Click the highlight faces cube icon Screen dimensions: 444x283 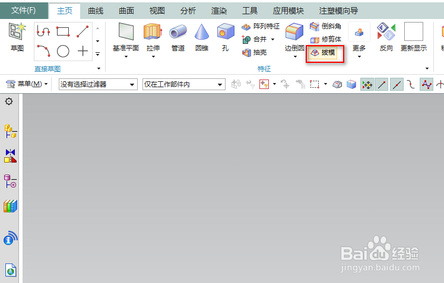tap(351, 84)
